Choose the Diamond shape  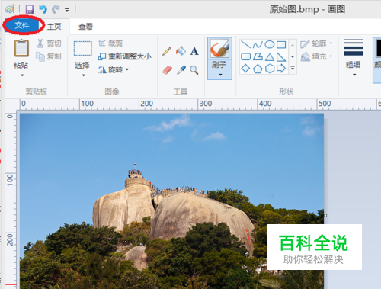click(245, 69)
